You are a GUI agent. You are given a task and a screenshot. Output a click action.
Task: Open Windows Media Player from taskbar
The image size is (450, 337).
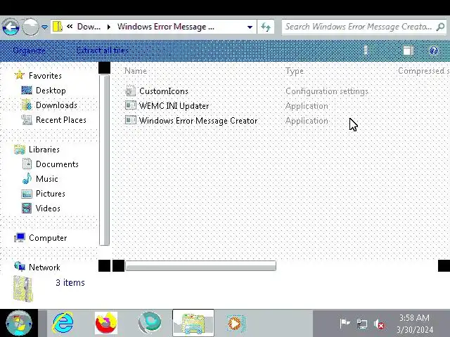point(236,323)
